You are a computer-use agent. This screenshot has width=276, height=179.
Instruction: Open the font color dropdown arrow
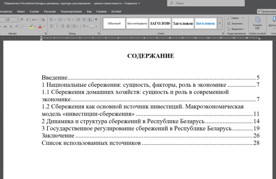(44, 26)
